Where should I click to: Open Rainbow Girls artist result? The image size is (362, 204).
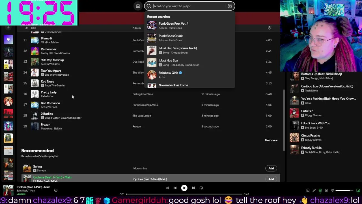pos(189,75)
